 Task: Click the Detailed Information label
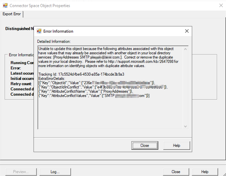[54, 42]
